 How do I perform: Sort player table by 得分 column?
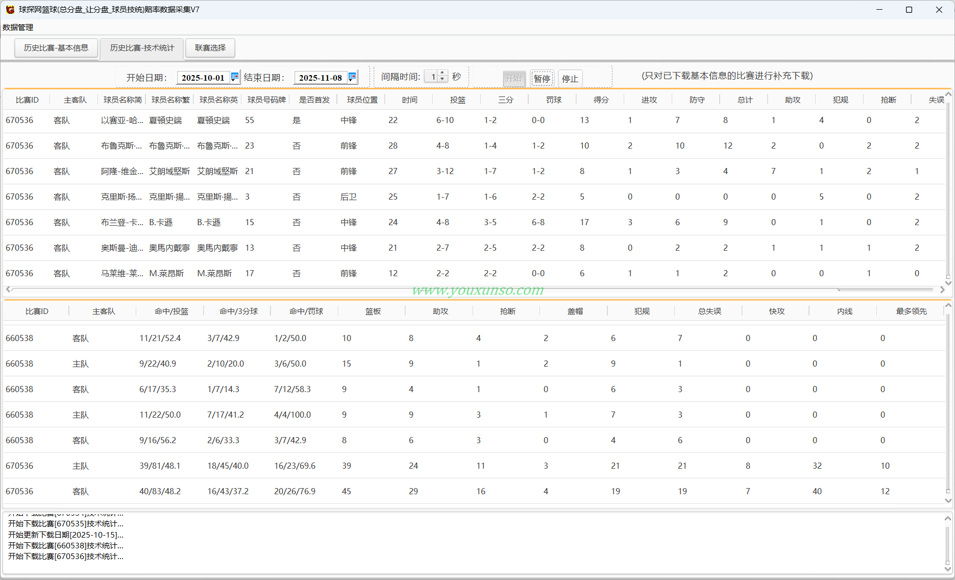(601, 100)
